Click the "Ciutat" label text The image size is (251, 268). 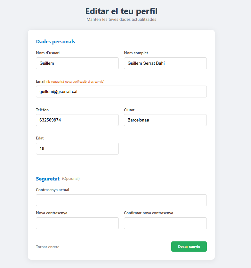point(129,110)
